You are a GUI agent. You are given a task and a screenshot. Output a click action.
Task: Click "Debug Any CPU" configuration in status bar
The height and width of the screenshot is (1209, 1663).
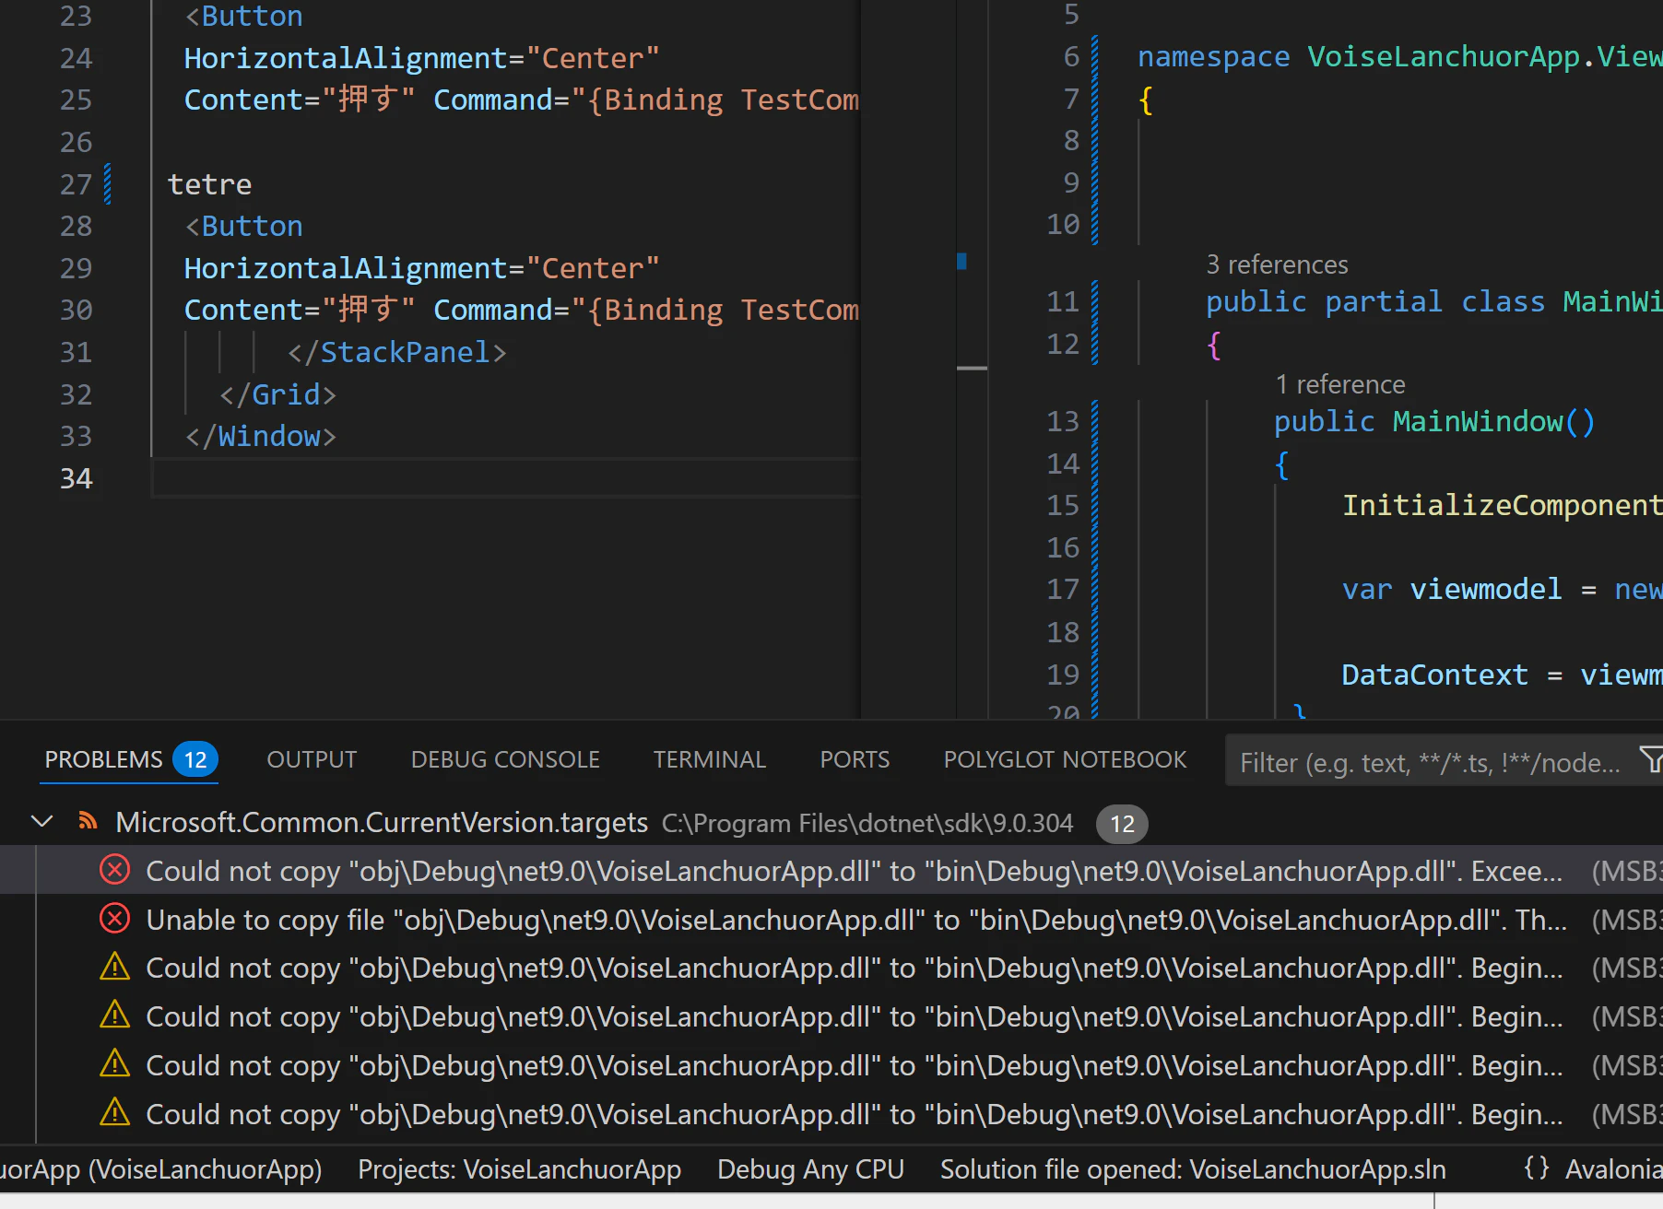pyautogui.click(x=810, y=1168)
